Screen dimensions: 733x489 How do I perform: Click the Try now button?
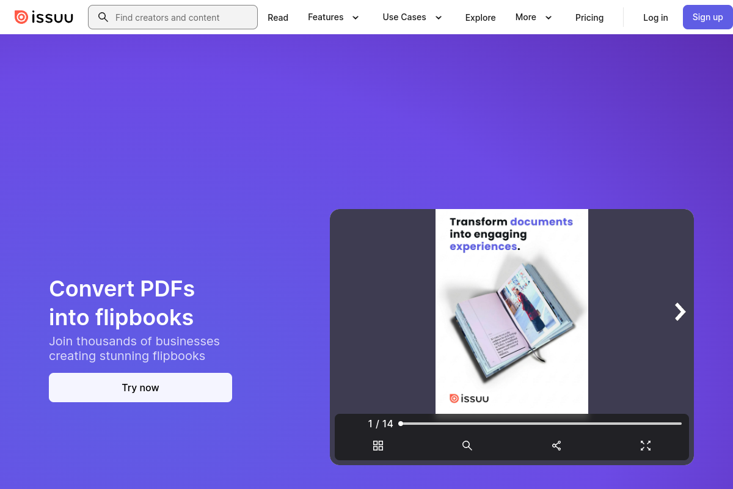[x=140, y=388]
